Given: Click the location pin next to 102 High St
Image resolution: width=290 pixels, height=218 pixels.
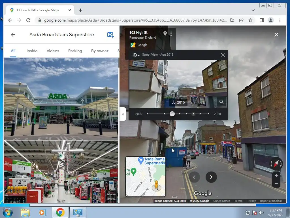Looking at the screenshot, I should [165, 34].
